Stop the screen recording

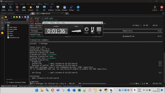99,30
